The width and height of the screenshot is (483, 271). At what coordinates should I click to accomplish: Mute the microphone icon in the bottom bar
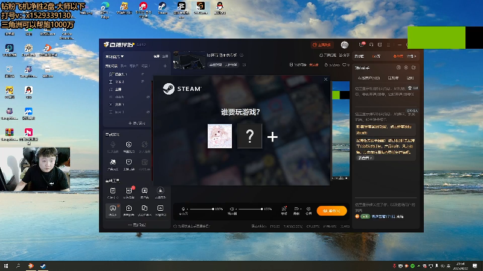click(x=184, y=209)
